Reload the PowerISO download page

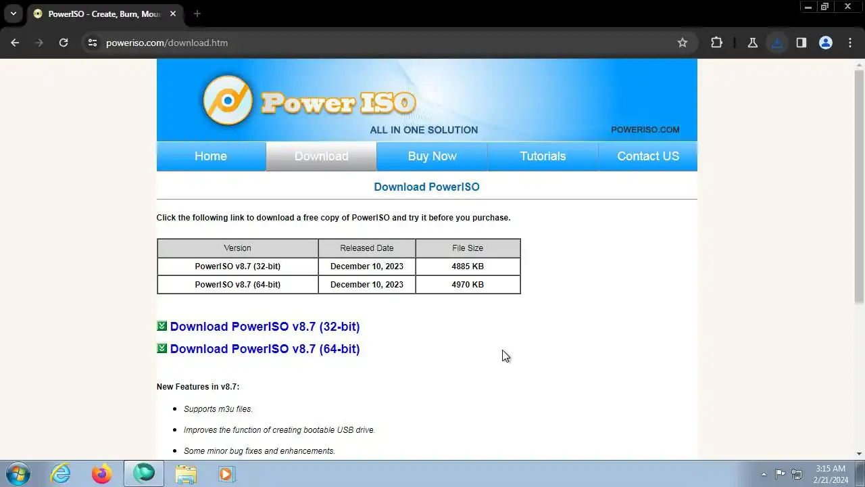(x=64, y=43)
